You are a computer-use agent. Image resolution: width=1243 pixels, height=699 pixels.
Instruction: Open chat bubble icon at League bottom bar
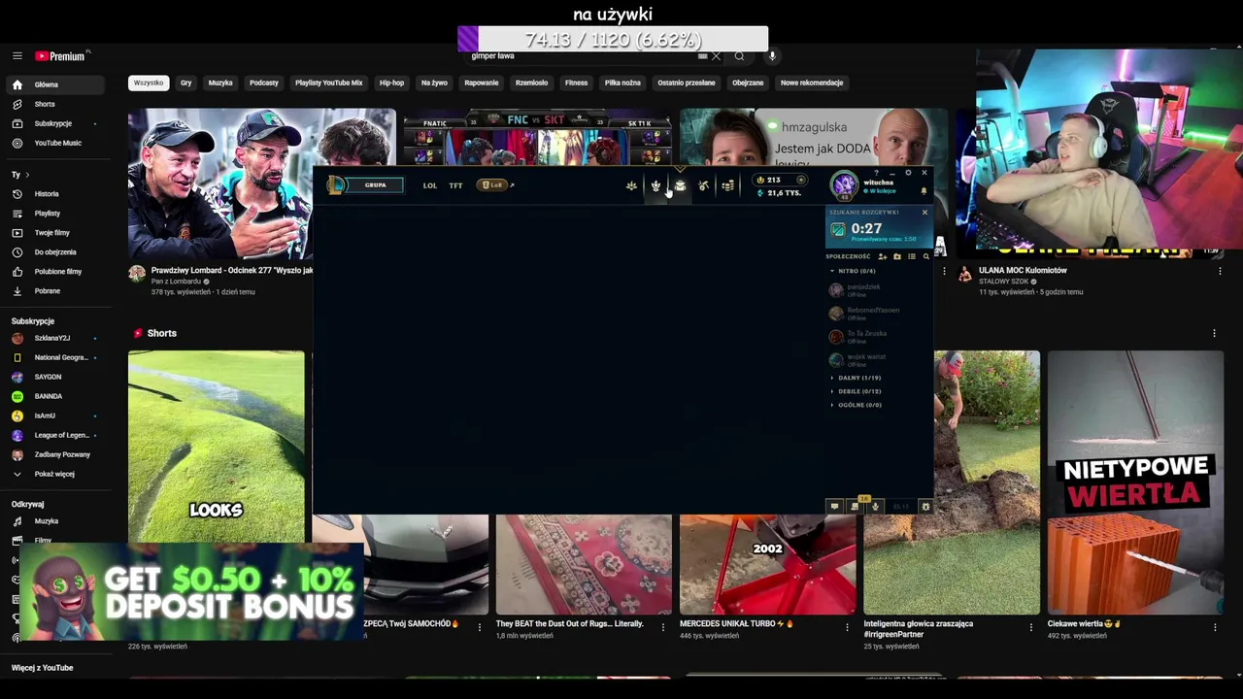click(x=834, y=506)
